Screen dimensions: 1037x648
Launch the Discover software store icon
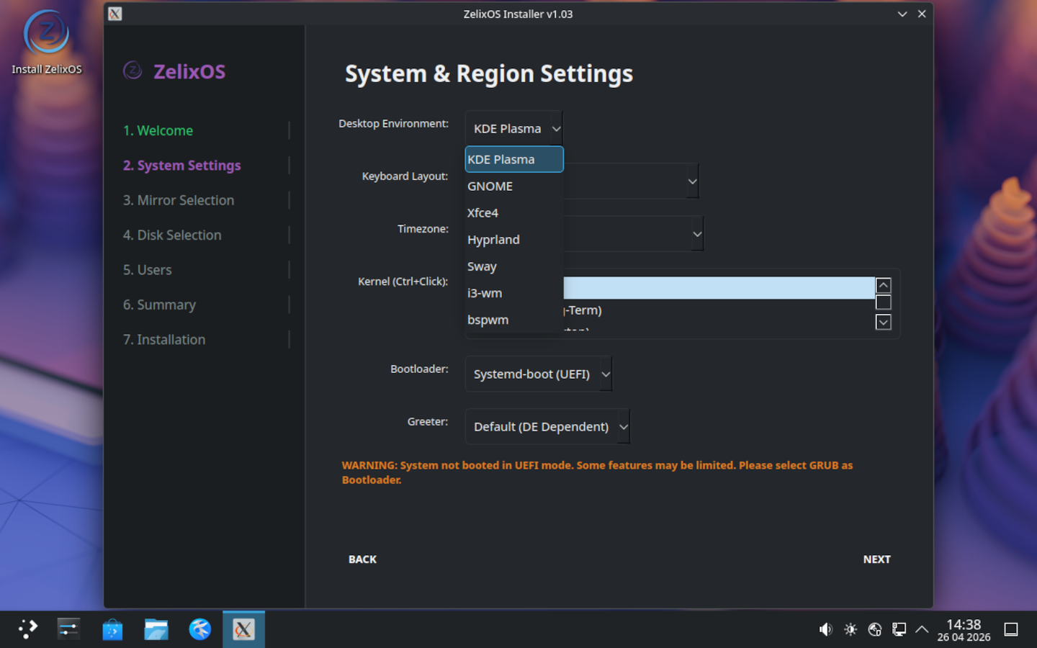click(x=112, y=629)
